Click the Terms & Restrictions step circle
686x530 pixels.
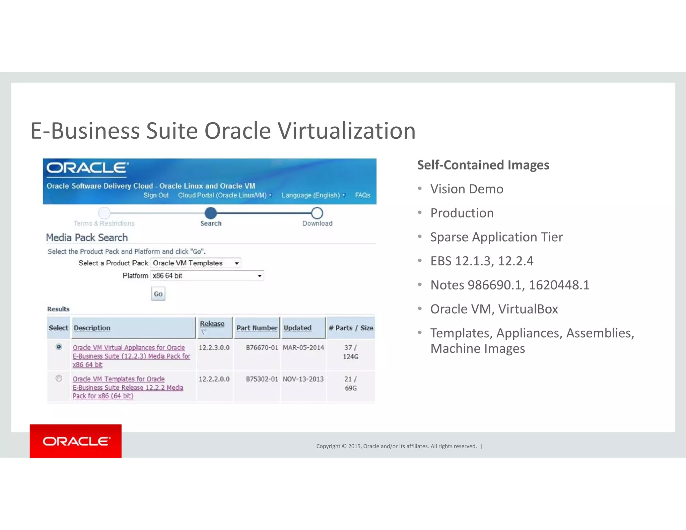pyautogui.click(x=104, y=213)
